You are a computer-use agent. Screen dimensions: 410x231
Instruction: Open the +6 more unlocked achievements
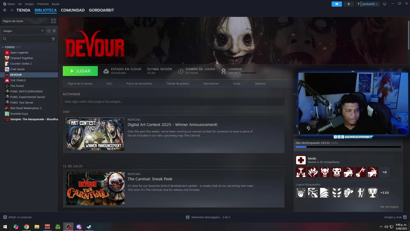coord(384,172)
